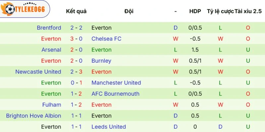Click Newcastle United team name
265x132 pixels.
38,72
